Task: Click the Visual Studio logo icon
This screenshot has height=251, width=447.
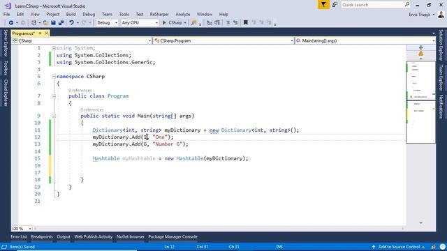Action: pos(8,6)
